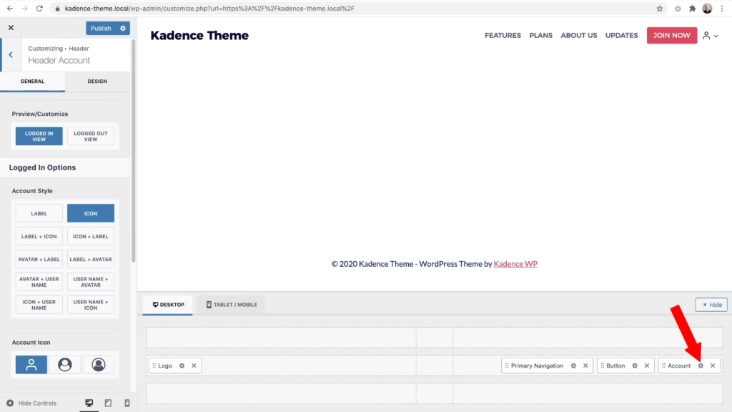The height and width of the screenshot is (412, 732).
Task: Choose Icon + User Name style
Action: (x=39, y=305)
